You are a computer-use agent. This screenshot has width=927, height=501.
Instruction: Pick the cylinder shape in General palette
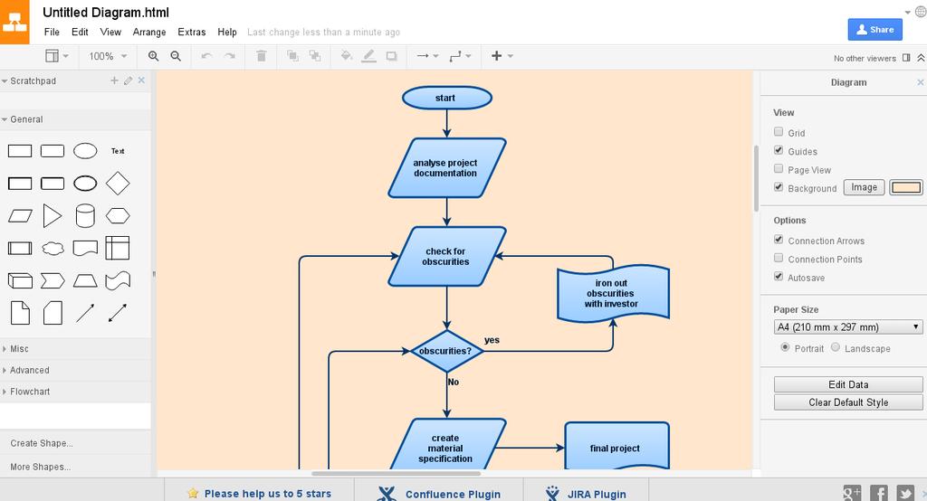click(x=85, y=215)
